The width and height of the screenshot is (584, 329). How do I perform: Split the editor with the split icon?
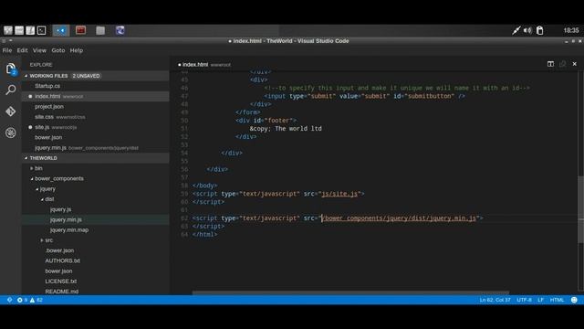[550, 64]
